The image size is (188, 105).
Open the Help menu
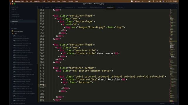tap(77, 1)
